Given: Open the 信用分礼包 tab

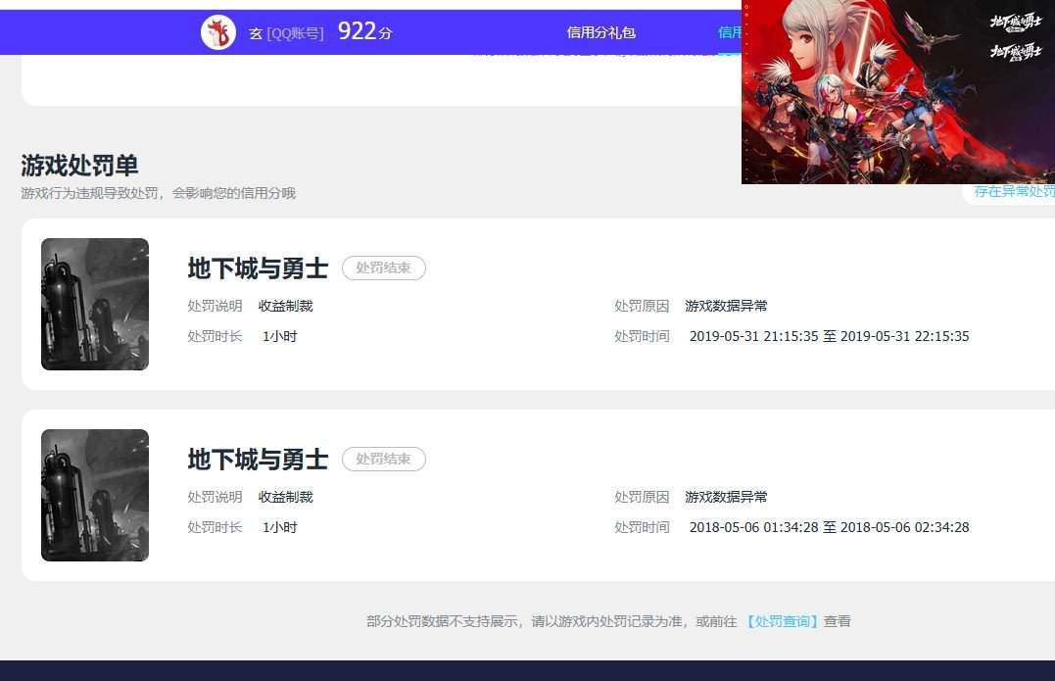Looking at the screenshot, I should (x=600, y=32).
